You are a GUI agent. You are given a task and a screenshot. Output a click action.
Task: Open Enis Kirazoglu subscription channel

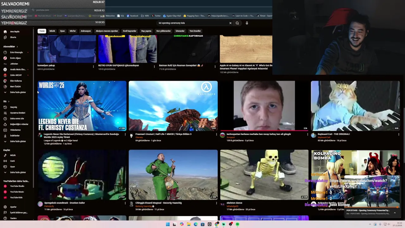pyautogui.click(x=16, y=52)
